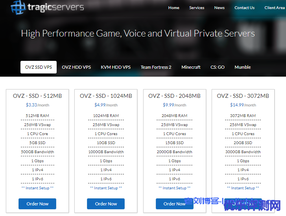The image size is (286, 216).
Task: Open the Contact Us page
Action: 244,7
